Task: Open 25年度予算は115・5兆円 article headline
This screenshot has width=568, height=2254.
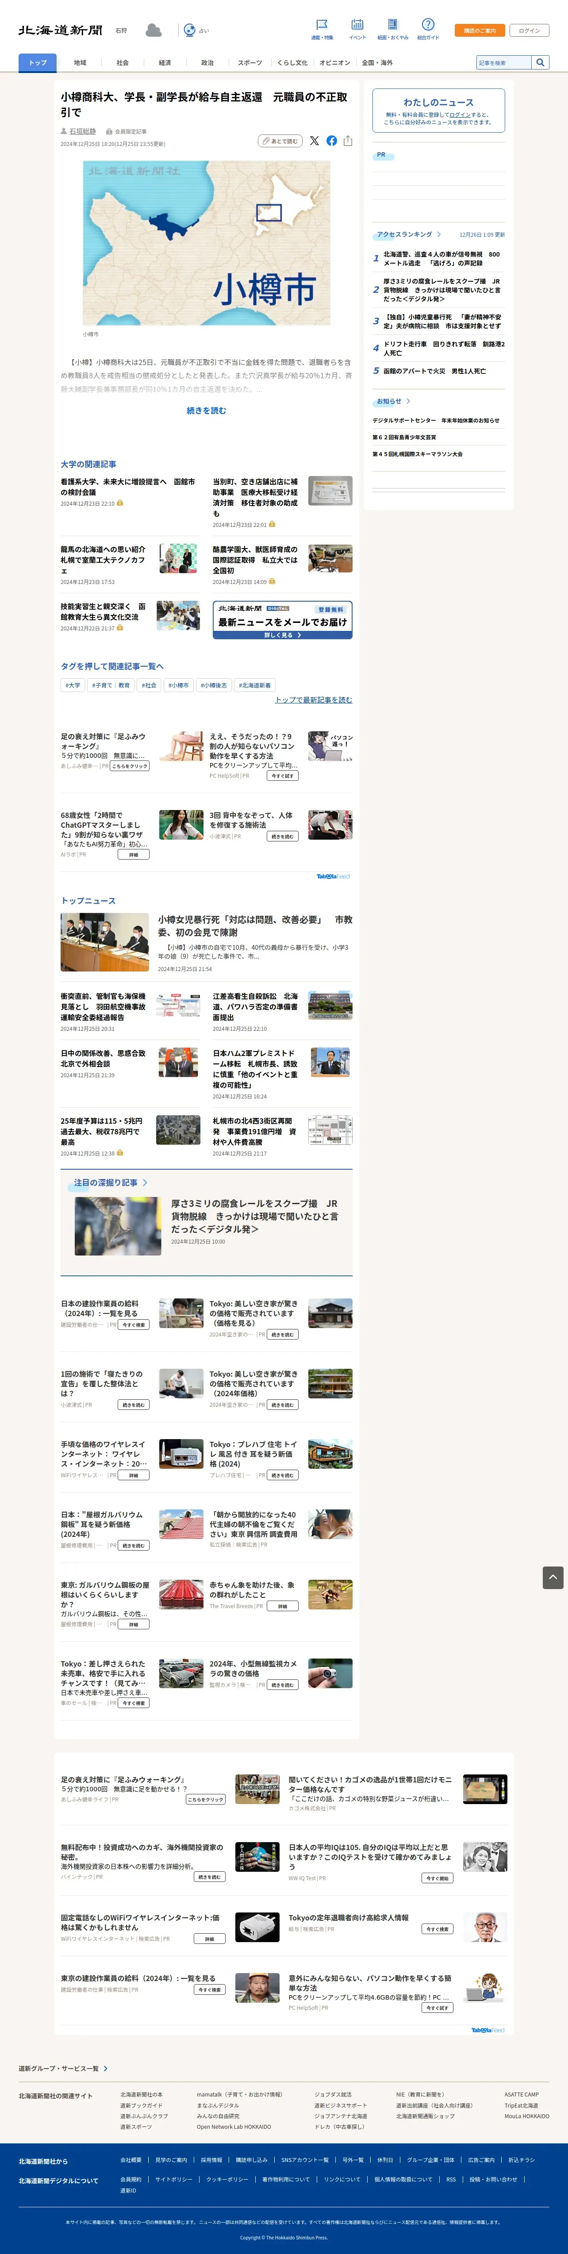Action: (101, 1131)
